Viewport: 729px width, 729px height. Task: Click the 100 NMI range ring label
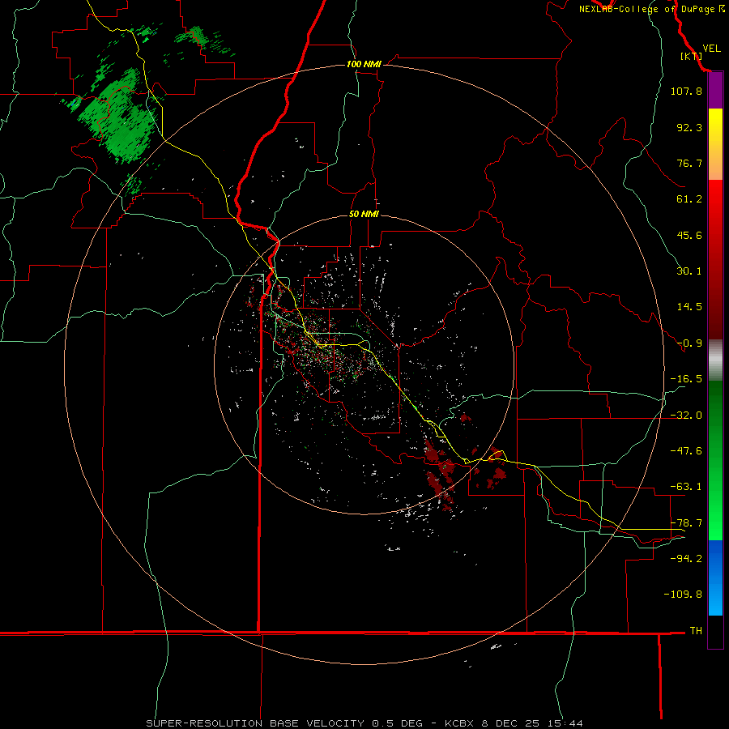[364, 64]
